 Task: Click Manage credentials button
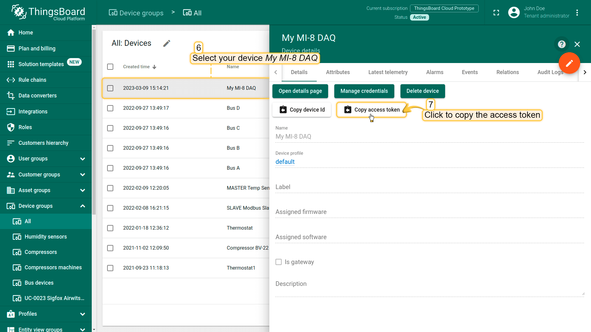(364, 91)
